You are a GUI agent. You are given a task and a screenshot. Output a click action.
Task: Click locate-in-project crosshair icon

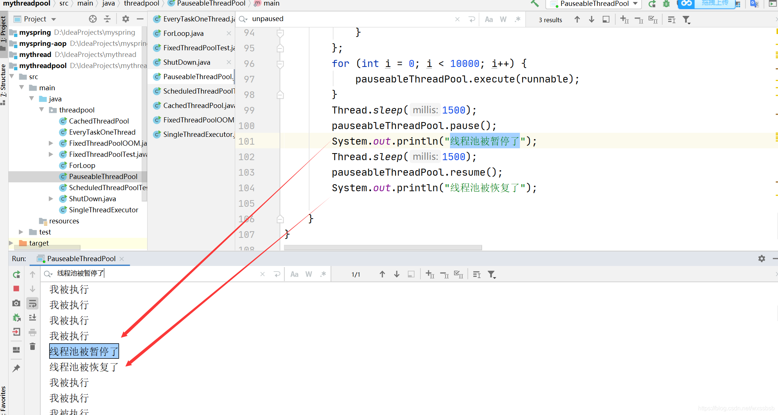coord(93,19)
